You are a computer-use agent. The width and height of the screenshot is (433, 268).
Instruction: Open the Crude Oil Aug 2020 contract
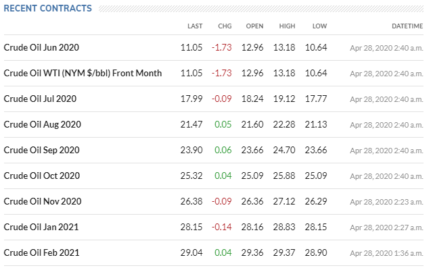(43, 124)
